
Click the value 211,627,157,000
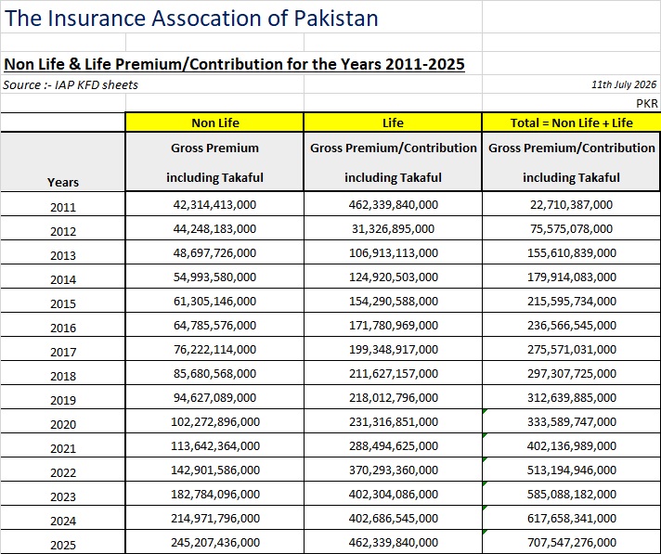pyautogui.click(x=394, y=373)
